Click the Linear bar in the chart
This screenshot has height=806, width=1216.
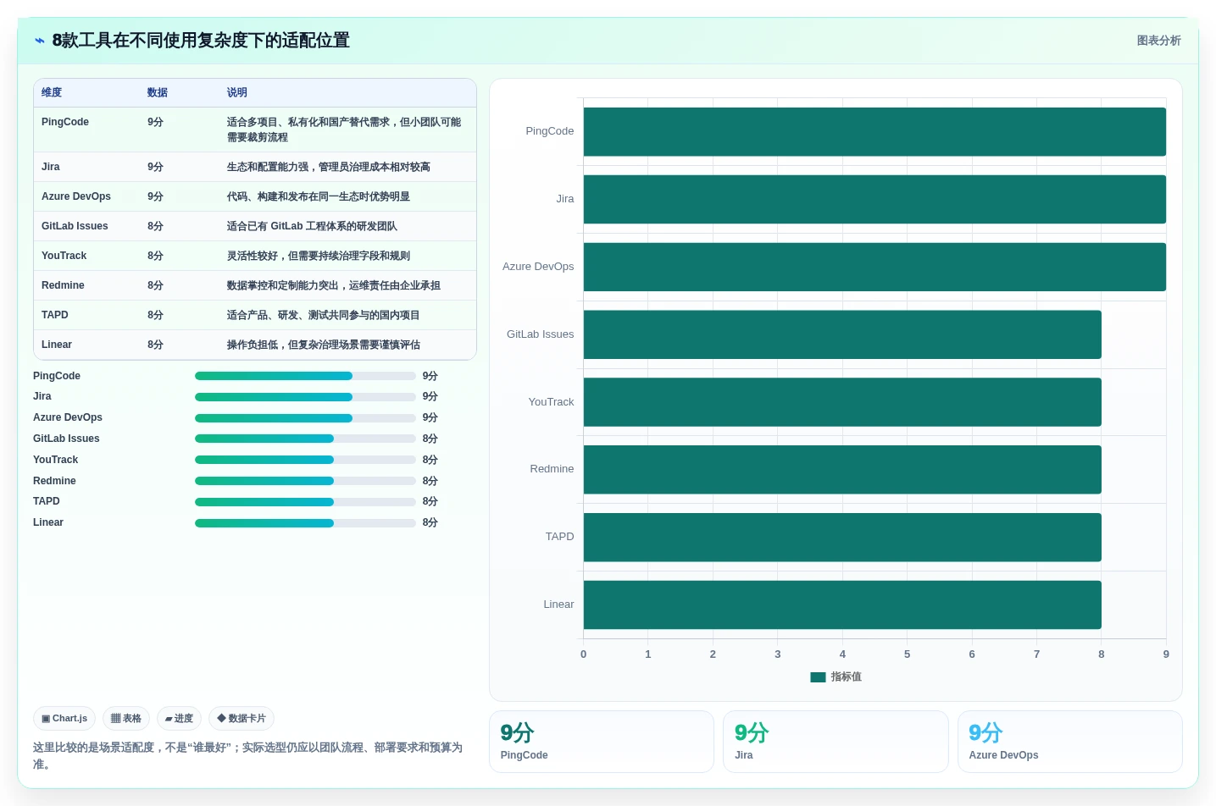[842, 604]
